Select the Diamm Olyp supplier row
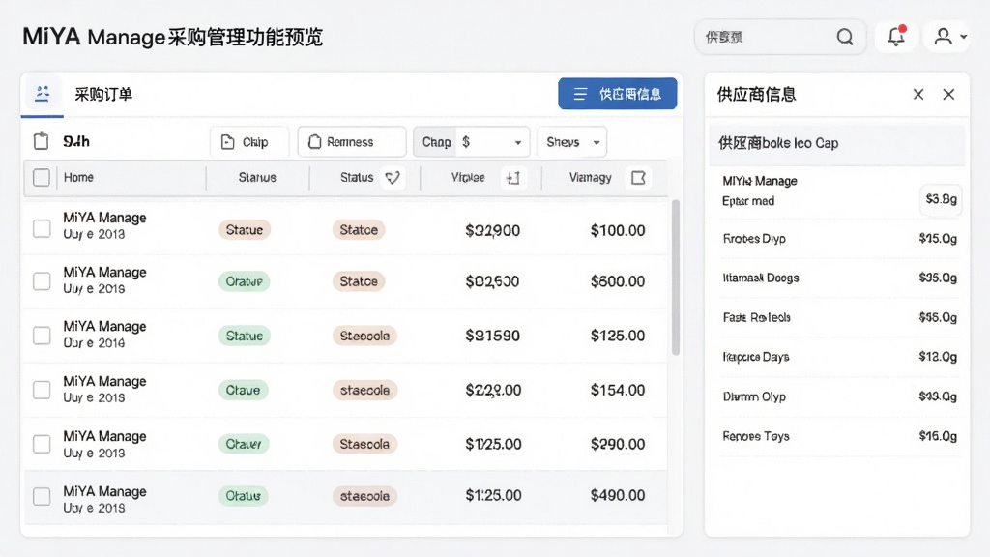Viewport: 990px width, 557px height. [839, 396]
